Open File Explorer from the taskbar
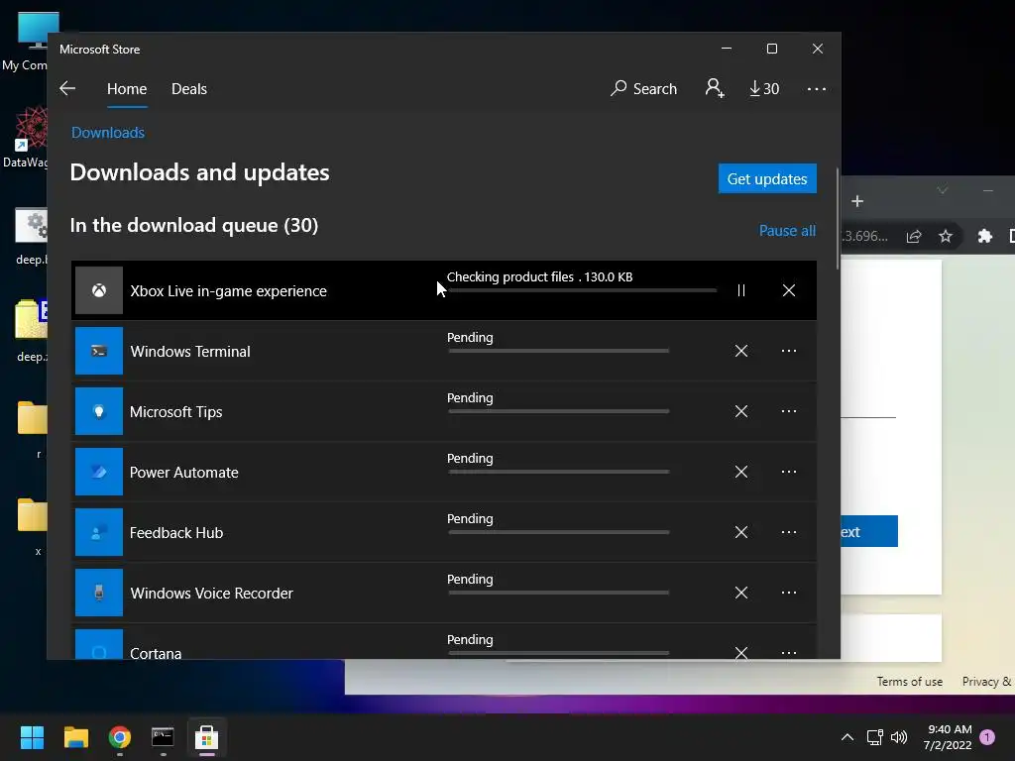The image size is (1015, 761). coord(75,737)
